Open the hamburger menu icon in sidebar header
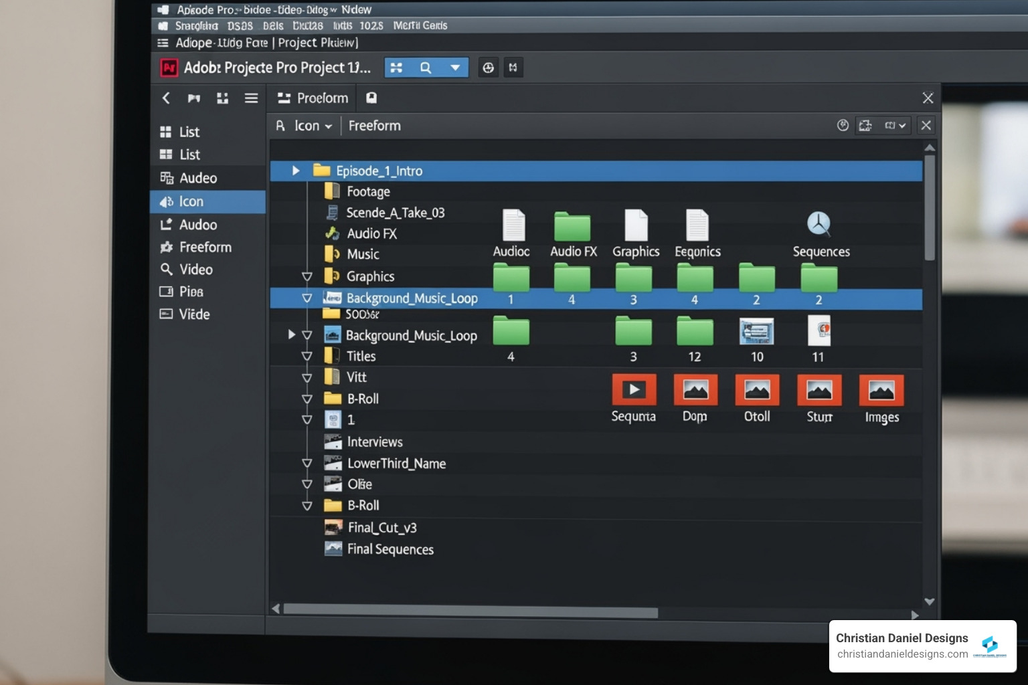 (x=251, y=98)
